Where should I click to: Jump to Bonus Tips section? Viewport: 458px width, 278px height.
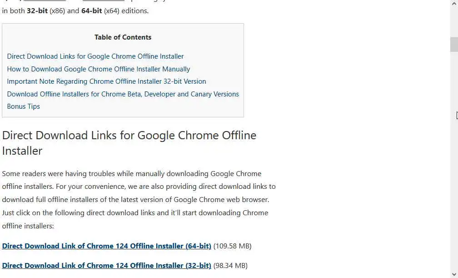click(23, 106)
